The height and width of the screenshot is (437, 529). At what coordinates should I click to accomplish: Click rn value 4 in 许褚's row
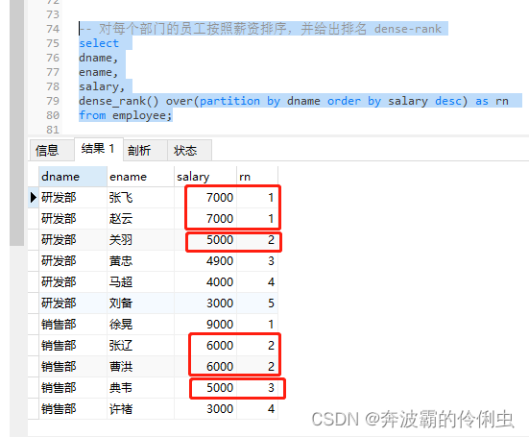pos(257,409)
